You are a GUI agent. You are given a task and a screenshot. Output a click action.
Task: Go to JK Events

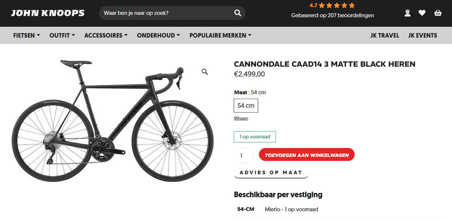tap(423, 35)
